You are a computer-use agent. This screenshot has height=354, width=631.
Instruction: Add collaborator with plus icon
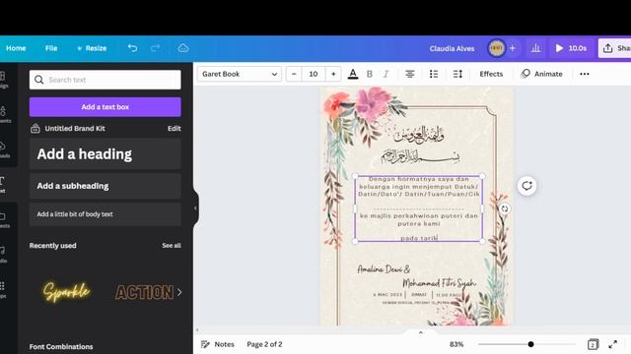(513, 48)
